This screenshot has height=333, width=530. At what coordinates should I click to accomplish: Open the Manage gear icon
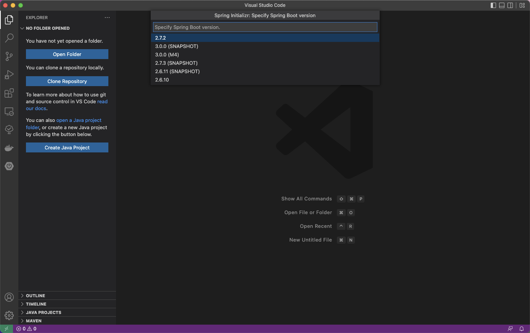click(9, 315)
